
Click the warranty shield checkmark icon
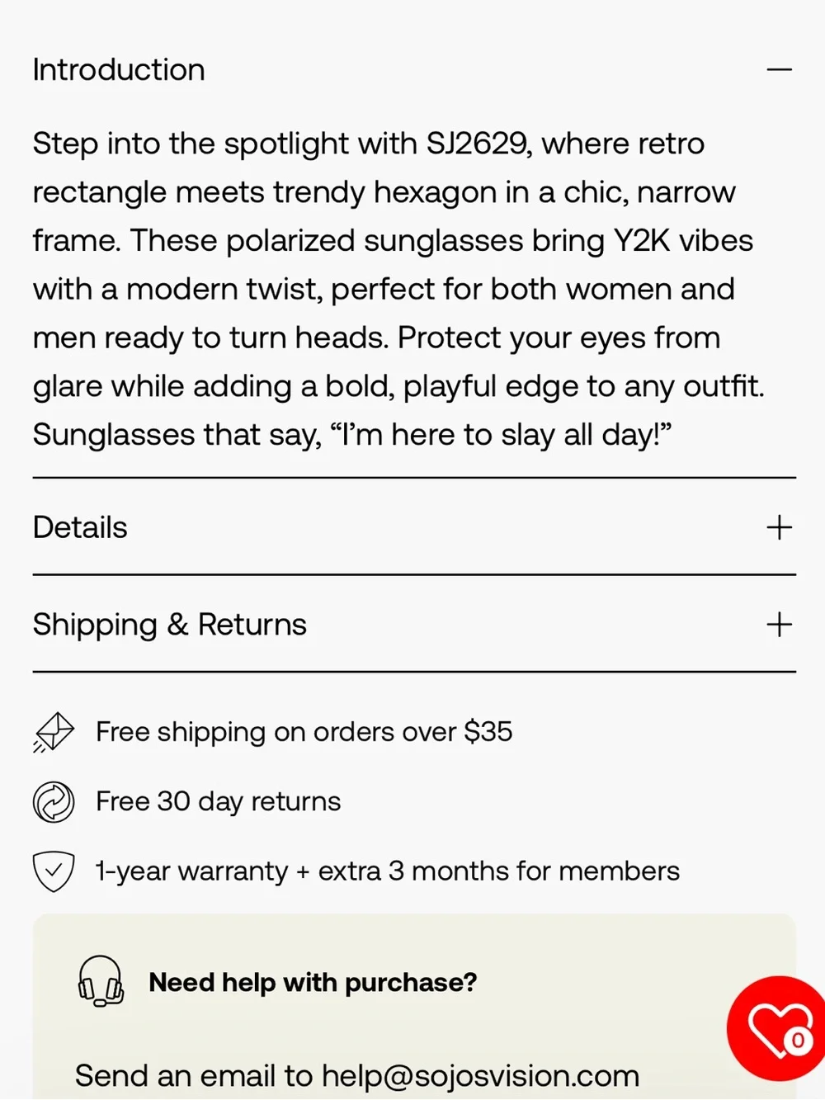(54, 871)
